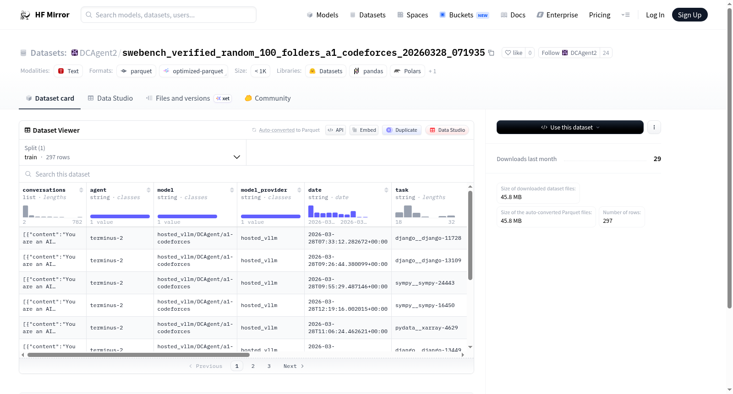Click the heart like icon
This screenshot has width=733, height=394.
(x=508, y=53)
